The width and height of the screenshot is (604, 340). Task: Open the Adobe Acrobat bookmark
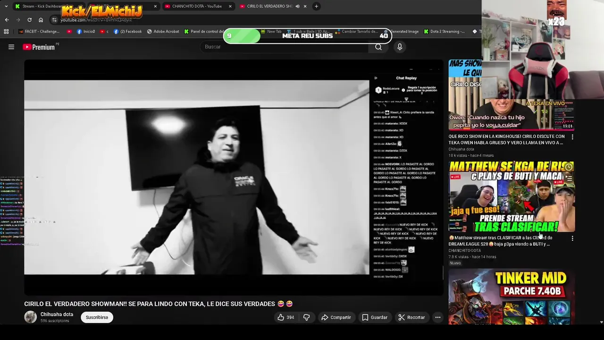point(163,32)
